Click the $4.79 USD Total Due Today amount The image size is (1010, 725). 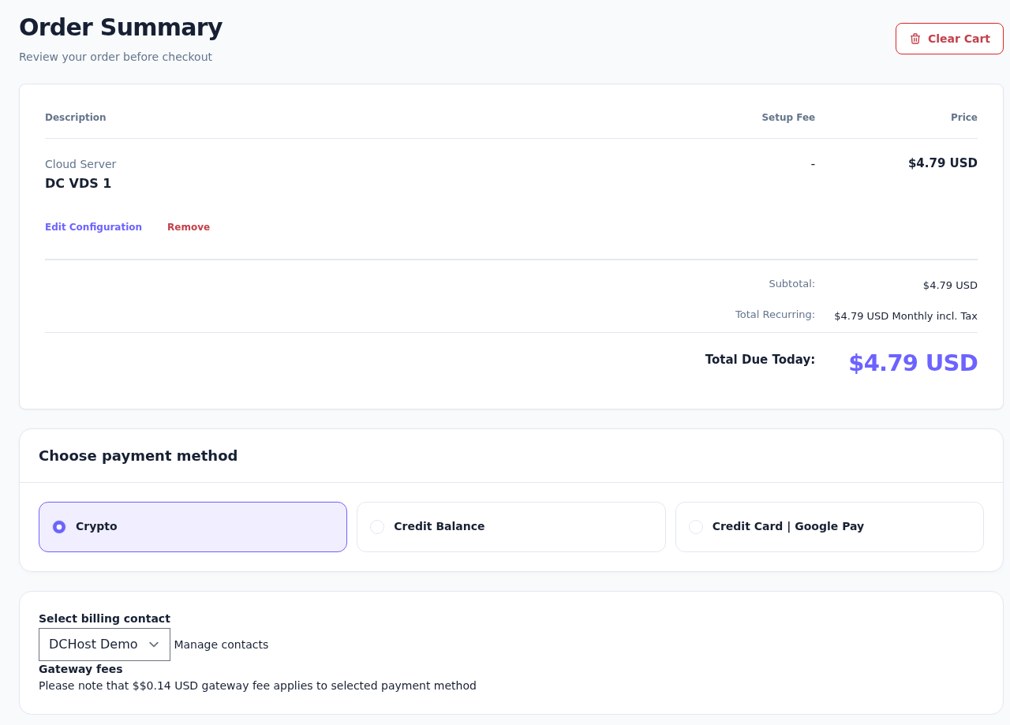[913, 363]
